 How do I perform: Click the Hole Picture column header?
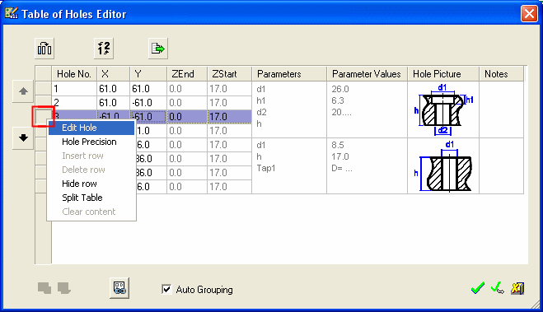tap(443, 74)
